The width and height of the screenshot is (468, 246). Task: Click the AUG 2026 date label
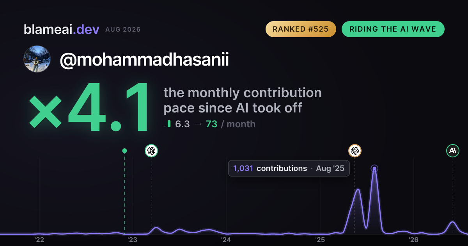click(x=123, y=30)
